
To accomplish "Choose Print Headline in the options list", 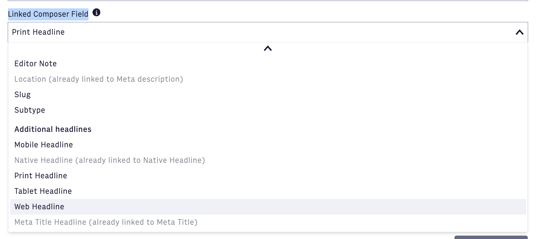I will click(x=268, y=176).
